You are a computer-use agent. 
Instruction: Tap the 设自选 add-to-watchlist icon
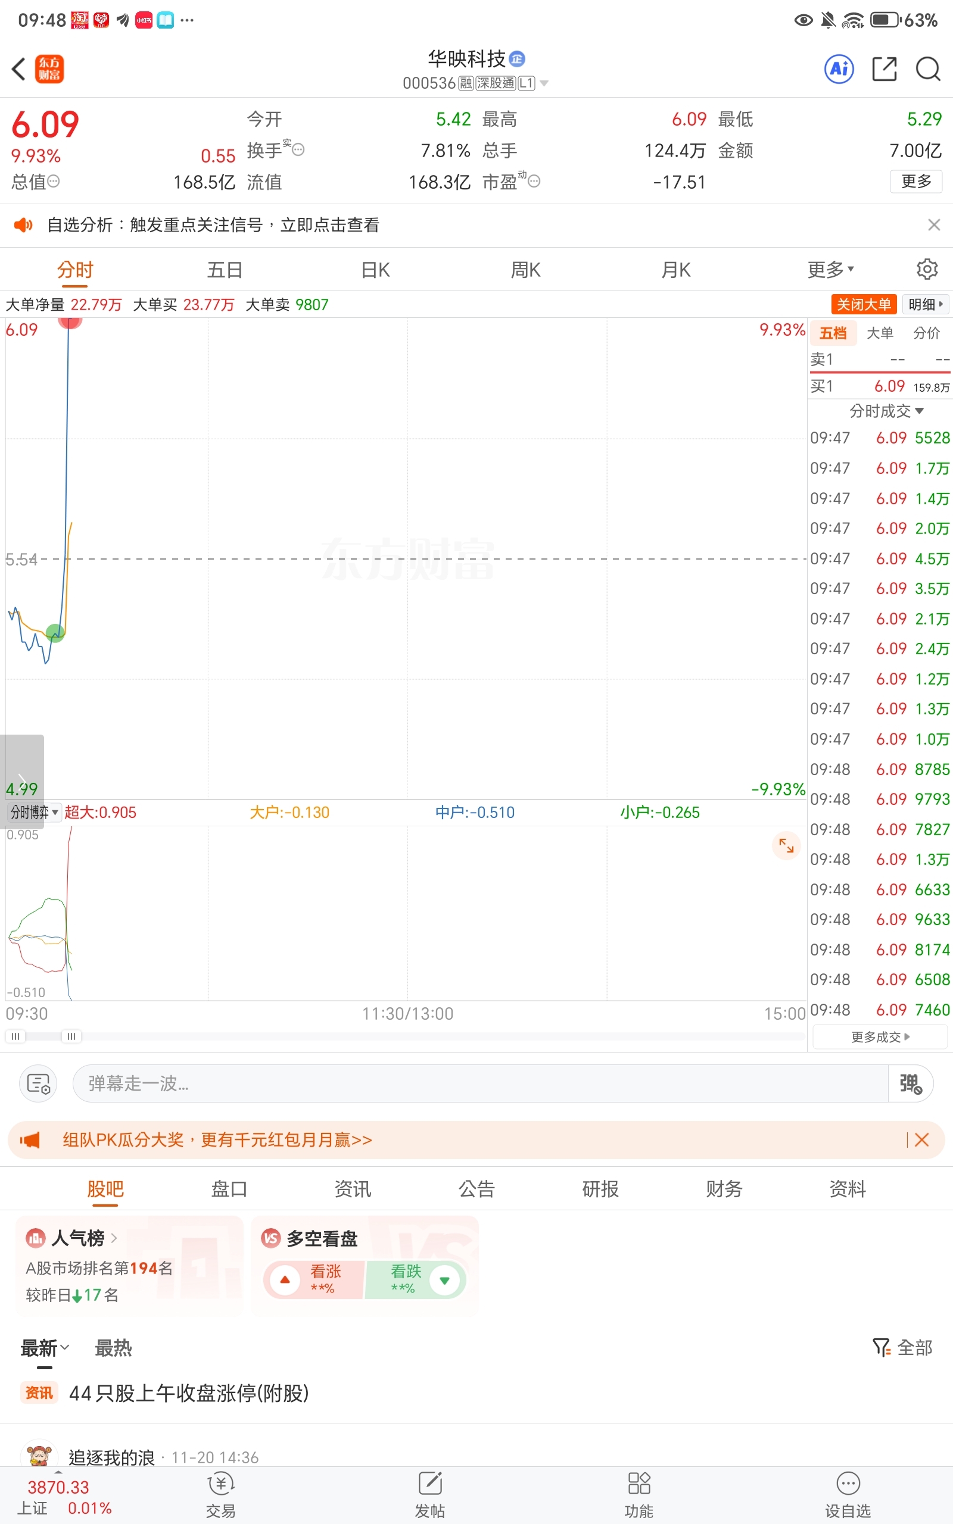[848, 1495]
